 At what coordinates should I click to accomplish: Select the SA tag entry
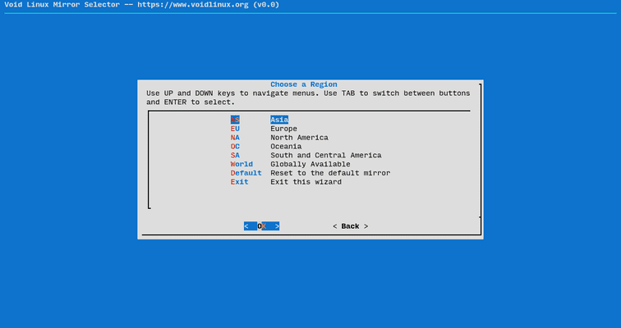tap(235, 156)
